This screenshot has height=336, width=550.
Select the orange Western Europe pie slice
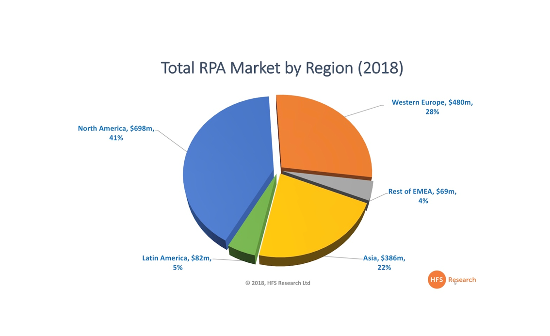pos(323,138)
